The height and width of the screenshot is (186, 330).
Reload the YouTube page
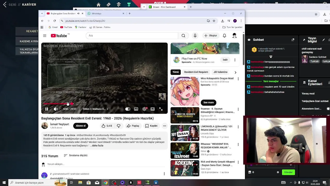(x=55, y=21)
